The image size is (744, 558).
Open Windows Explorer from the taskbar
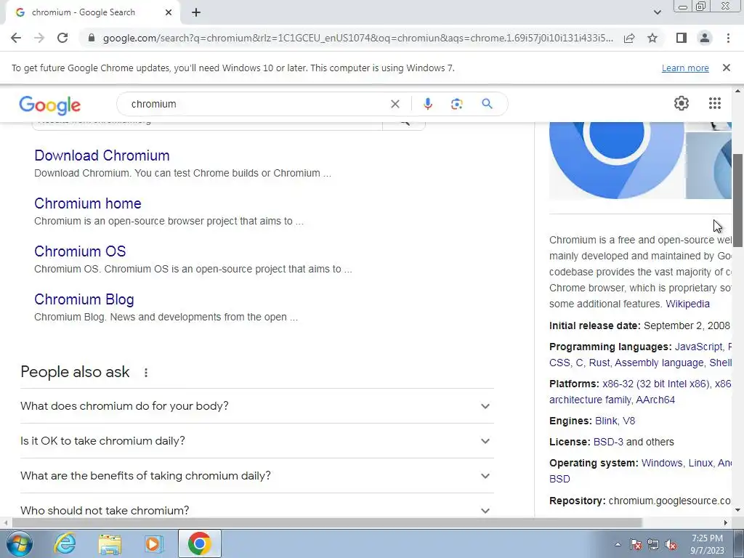[x=110, y=543]
